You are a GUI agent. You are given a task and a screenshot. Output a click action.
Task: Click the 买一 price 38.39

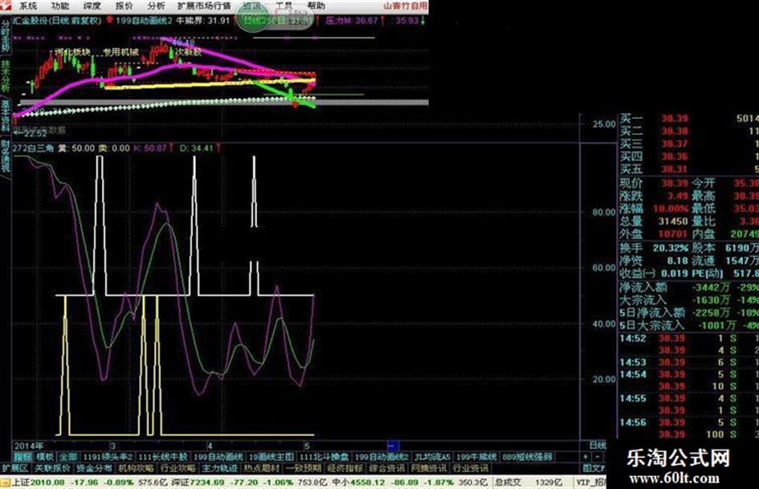tap(675, 119)
